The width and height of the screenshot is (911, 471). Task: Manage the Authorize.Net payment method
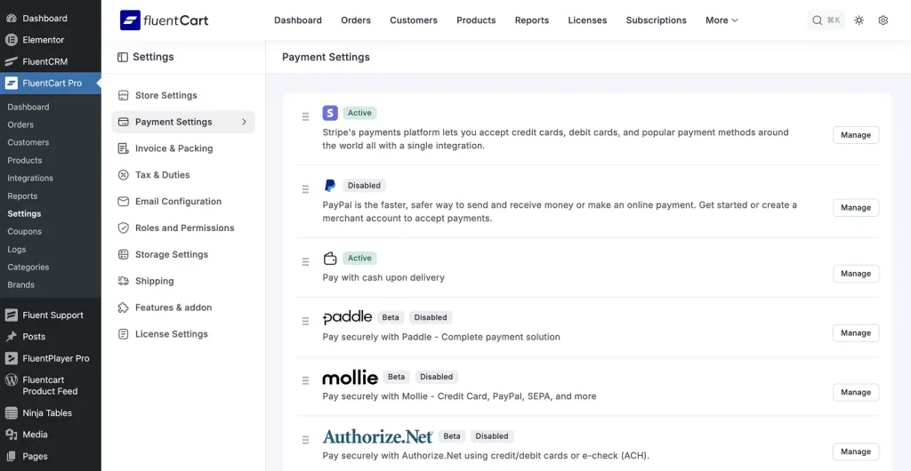click(x=856, y=451)
